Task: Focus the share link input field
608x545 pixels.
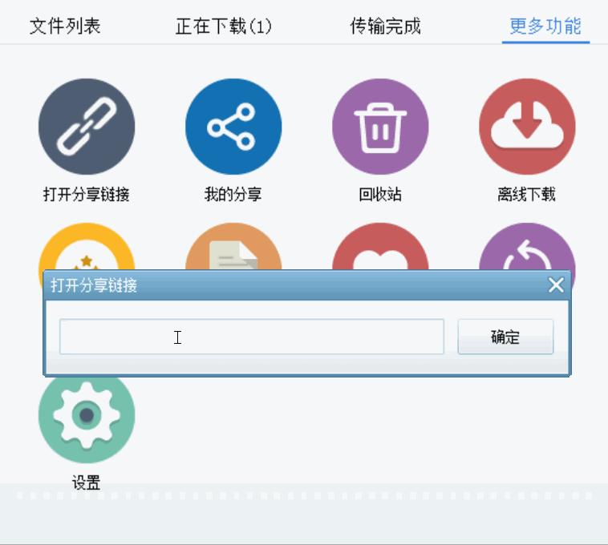Action: pyautogui.click(x=252, y=337)
